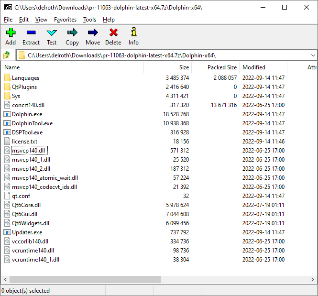The width and height of the screenshot is (318, 296).
Task: Open the Help menu
Action: pos(109,20)
